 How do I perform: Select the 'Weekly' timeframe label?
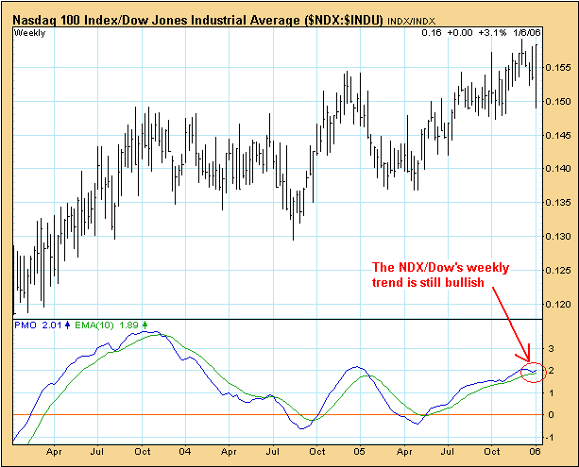[x=31, y=33]
